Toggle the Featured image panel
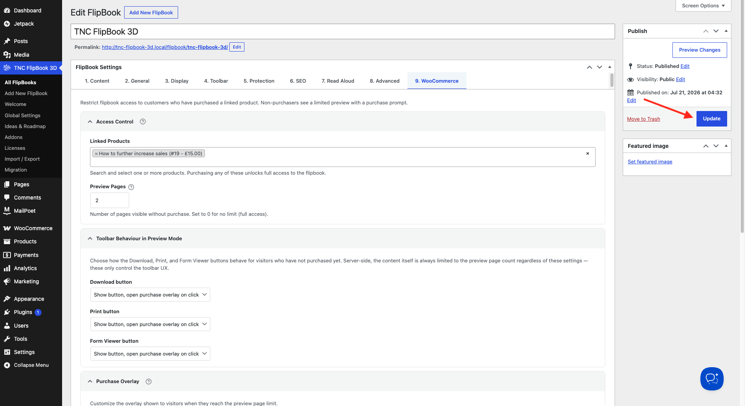 (x=726, y=146)
